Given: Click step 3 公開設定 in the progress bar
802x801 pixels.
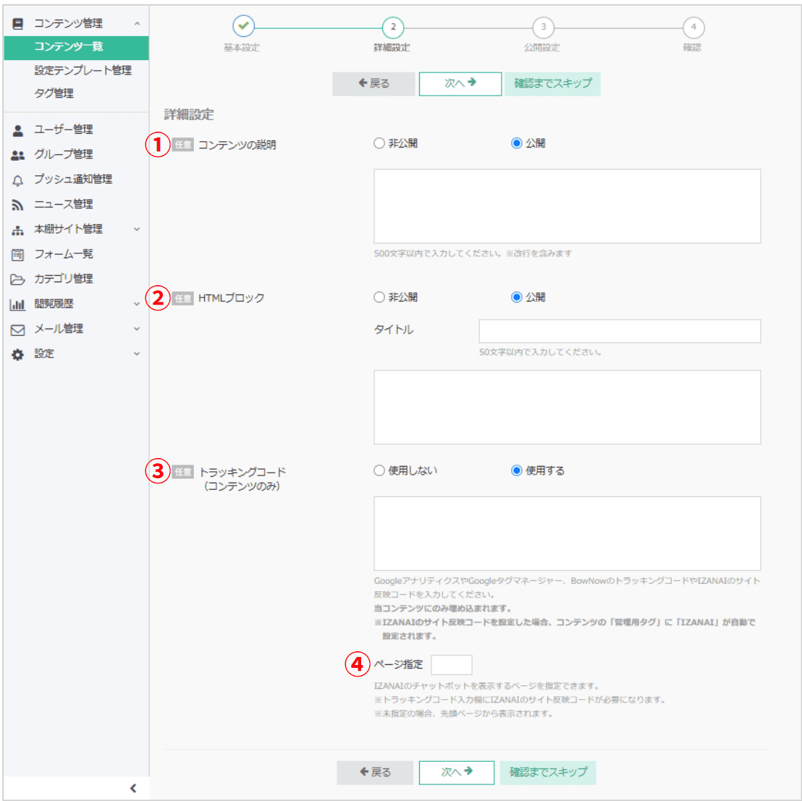Looking at the screenshot, I should coord(543,27).
